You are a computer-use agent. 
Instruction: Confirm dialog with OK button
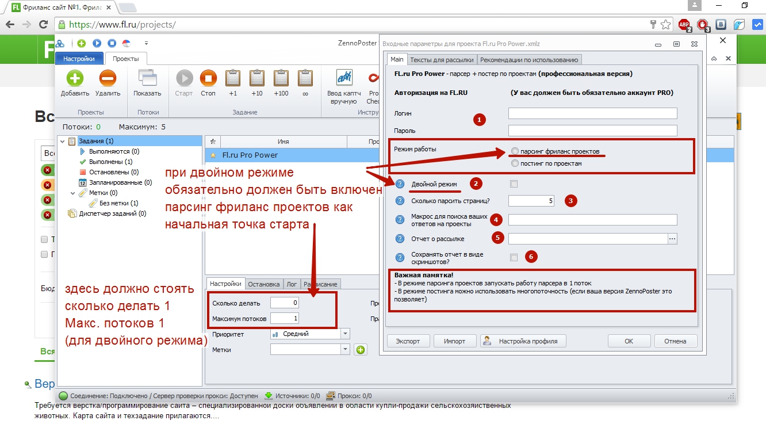point(629,341)
